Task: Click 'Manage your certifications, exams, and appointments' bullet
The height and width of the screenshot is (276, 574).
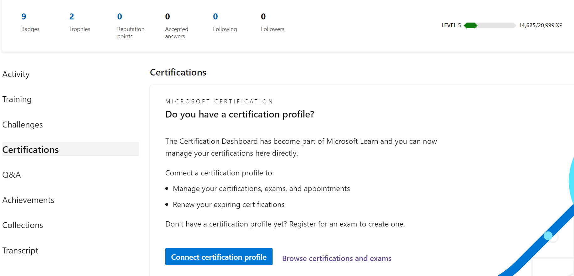Action: coord(261,189)
